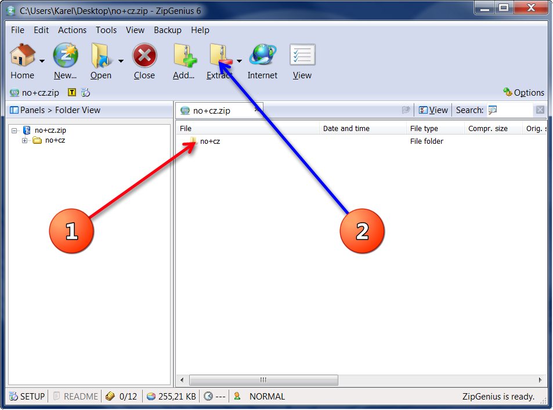Click the ZipGenius is ready status text
Image resolution: width=553 pixels, height=410 pixels.
click(x=498, y=397)
